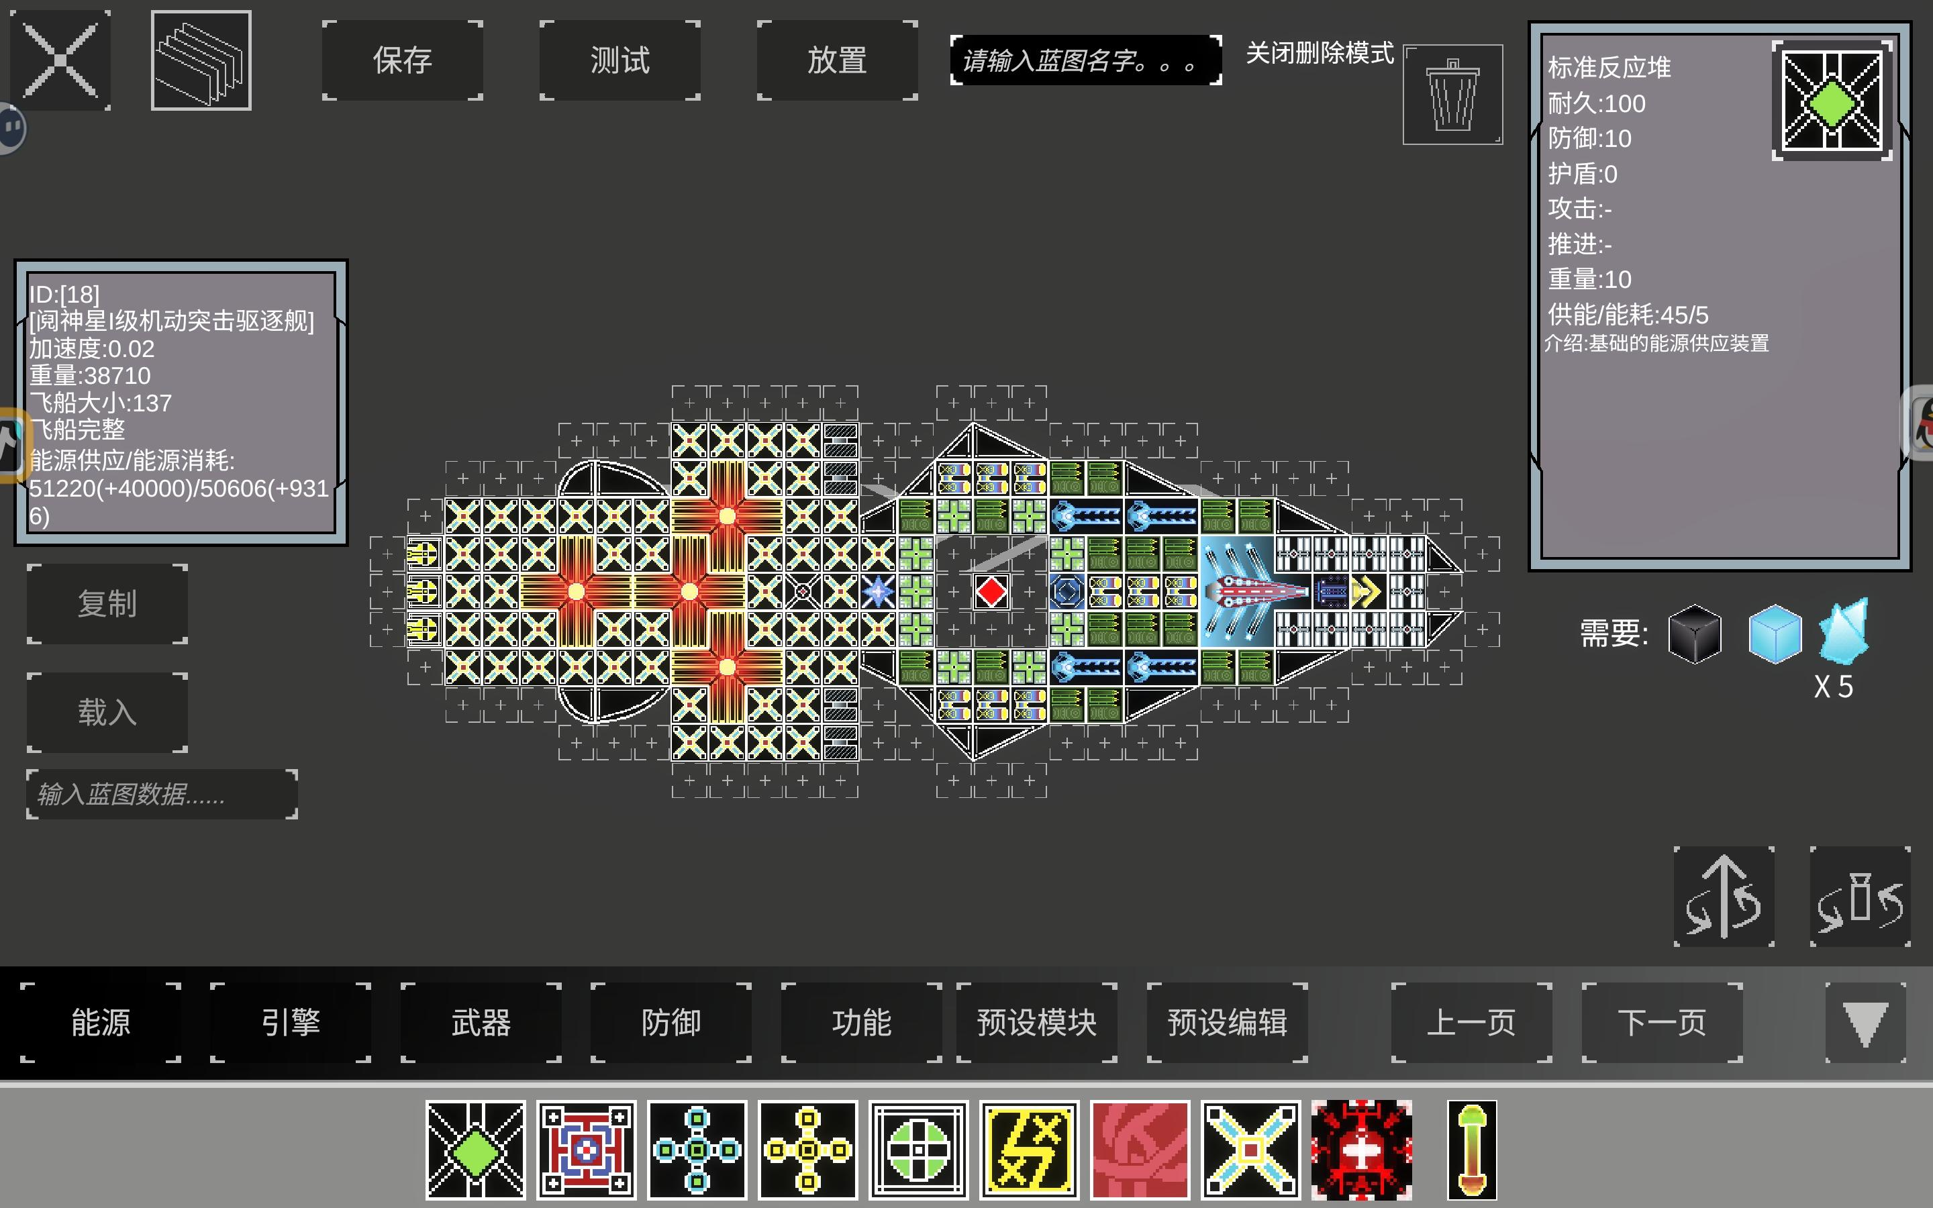The height and width of the screenshot is (1208, 1933).
Task: Select the yellow four-node cross reactor module
Action: click(807, 1150)
